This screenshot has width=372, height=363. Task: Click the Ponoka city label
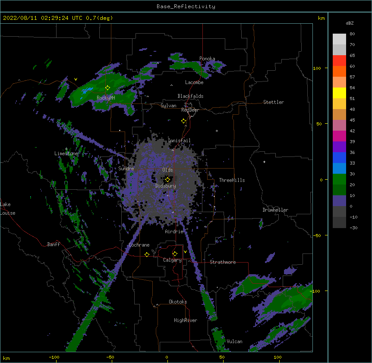click(207, 59)
